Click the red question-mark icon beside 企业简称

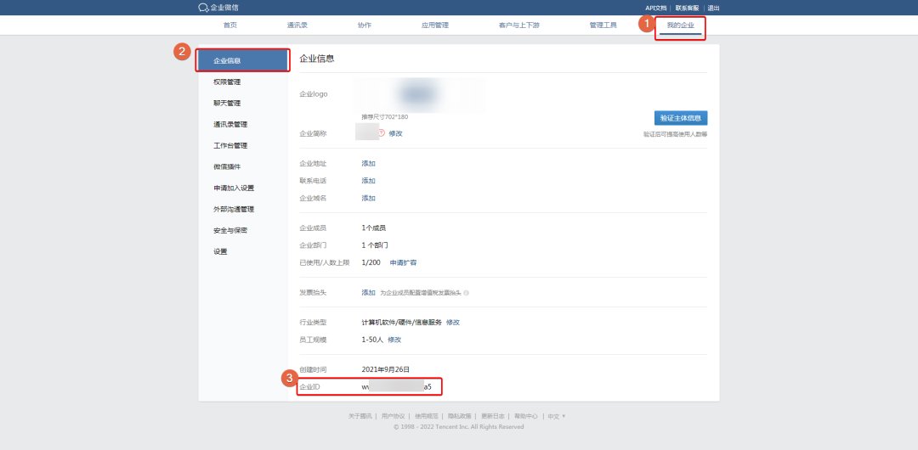[382, 132]
